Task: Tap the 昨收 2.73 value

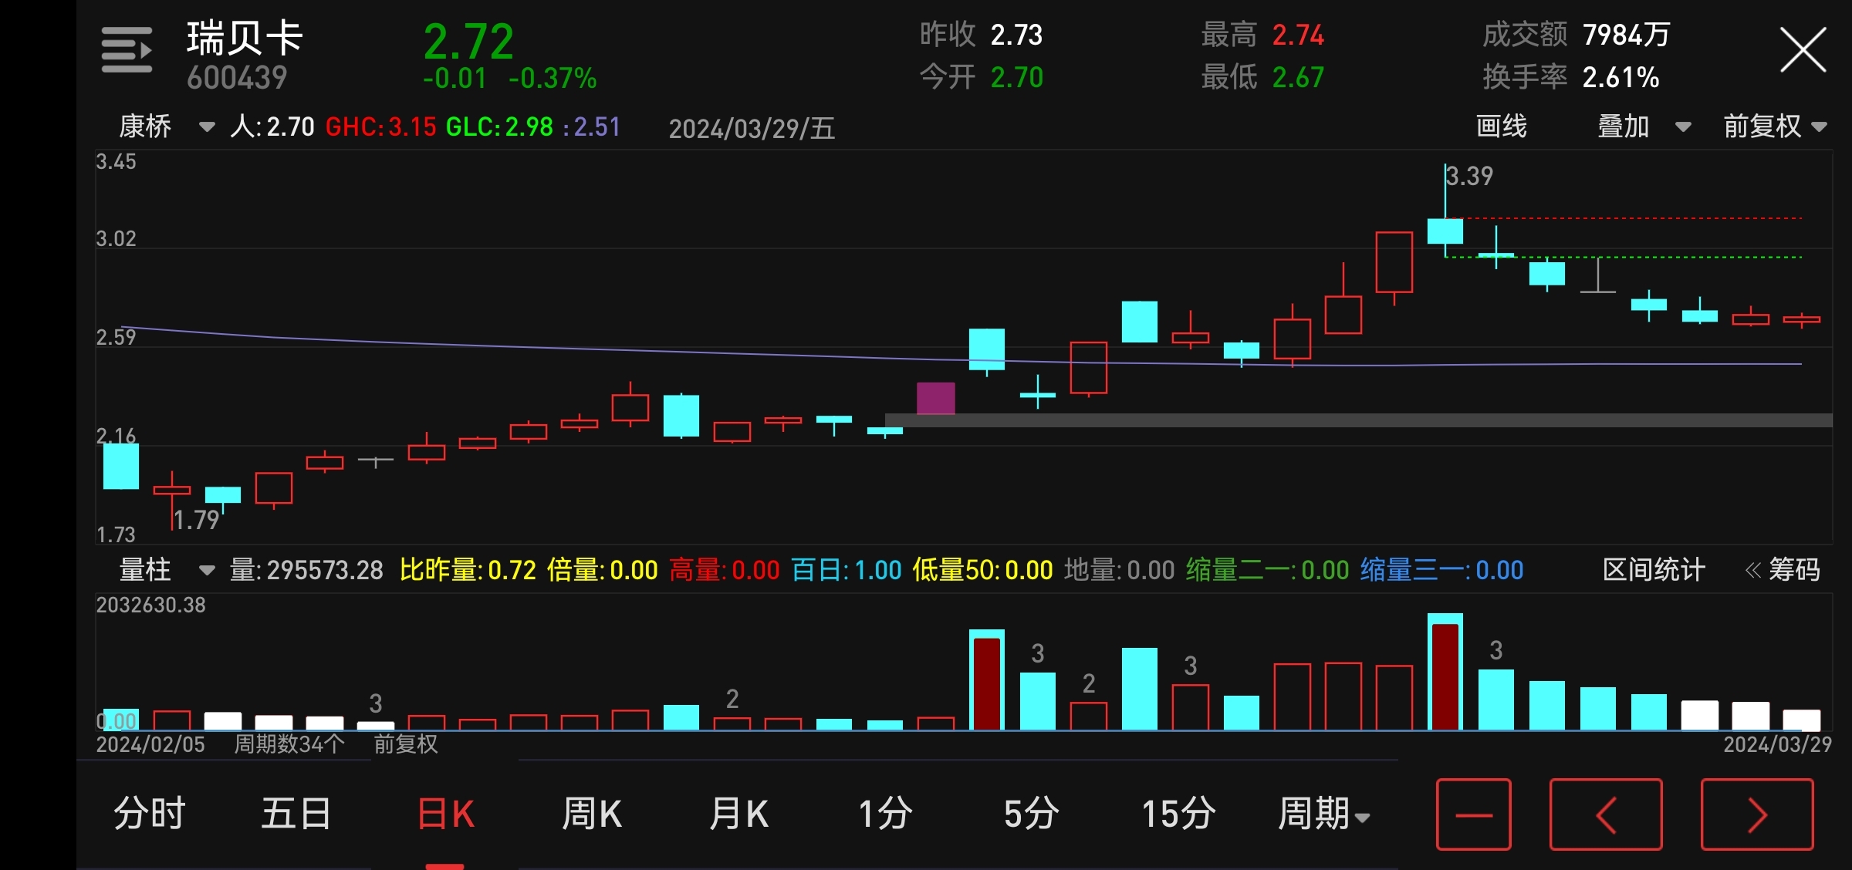Action: (x=981, y=35)
